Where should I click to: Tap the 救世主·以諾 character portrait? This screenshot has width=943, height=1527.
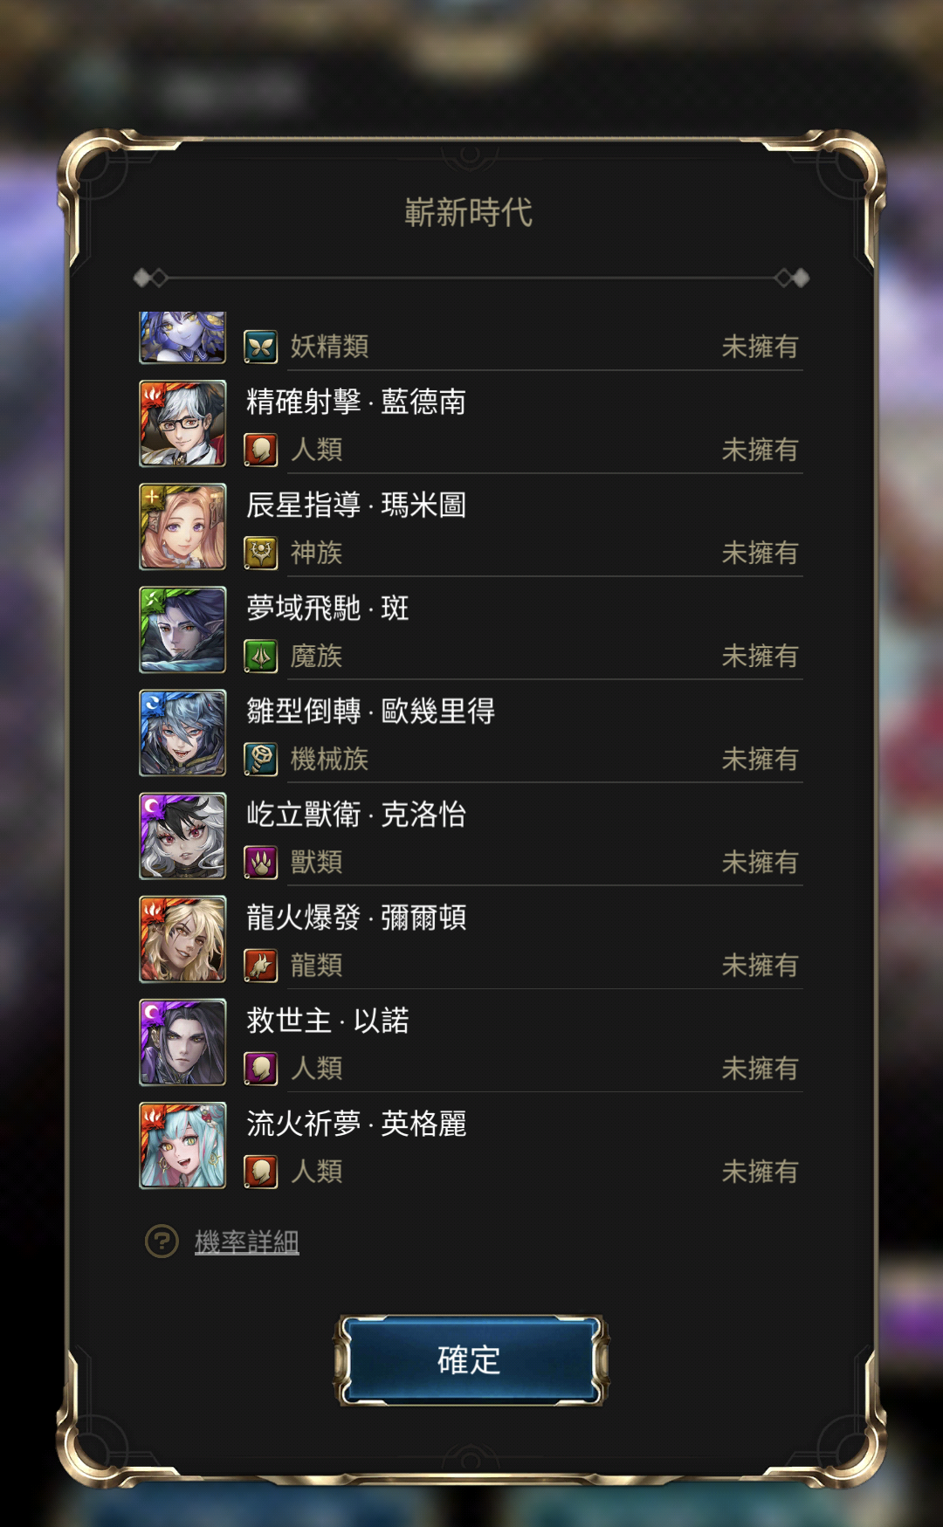(182, 1042)
